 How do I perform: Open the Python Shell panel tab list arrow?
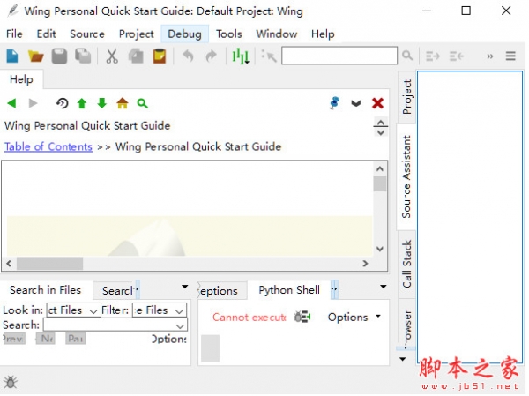tap(384, 287)
